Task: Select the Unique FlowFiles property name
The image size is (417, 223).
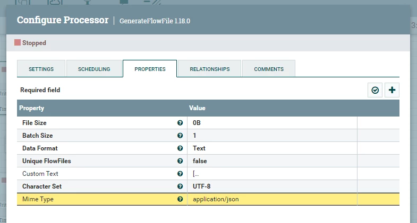Action: click(x=47, y=161)
